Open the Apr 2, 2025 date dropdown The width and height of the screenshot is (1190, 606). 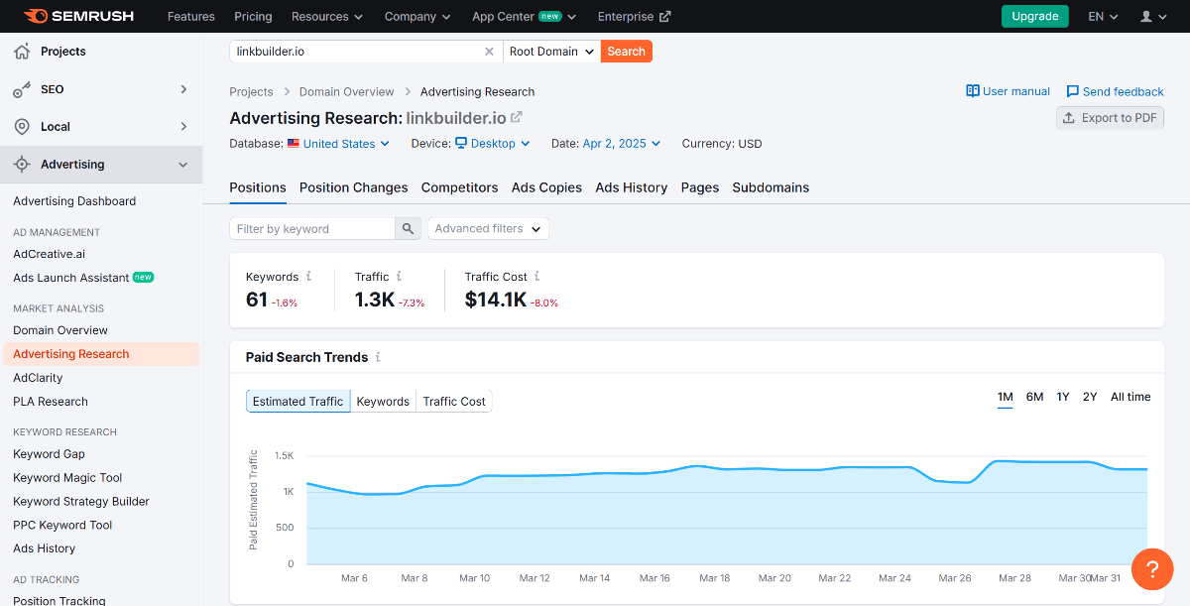pos(622,144)
